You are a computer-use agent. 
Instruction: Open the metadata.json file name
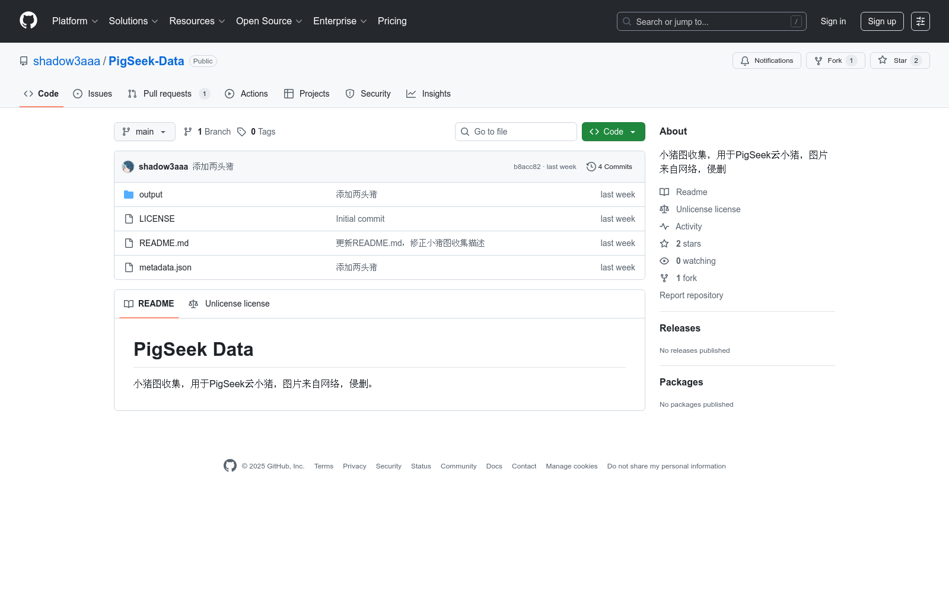pyautogui.click(x=165, y=267)
